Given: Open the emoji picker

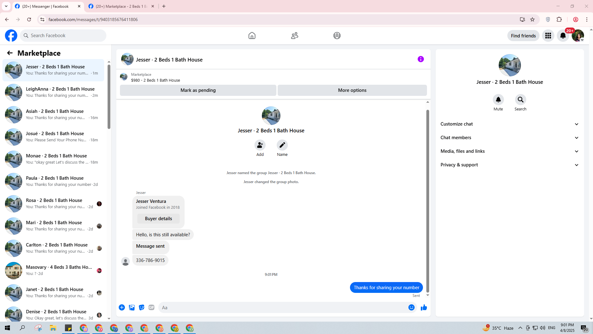Looking at the screenshot, I should click(x=411, y=307).
